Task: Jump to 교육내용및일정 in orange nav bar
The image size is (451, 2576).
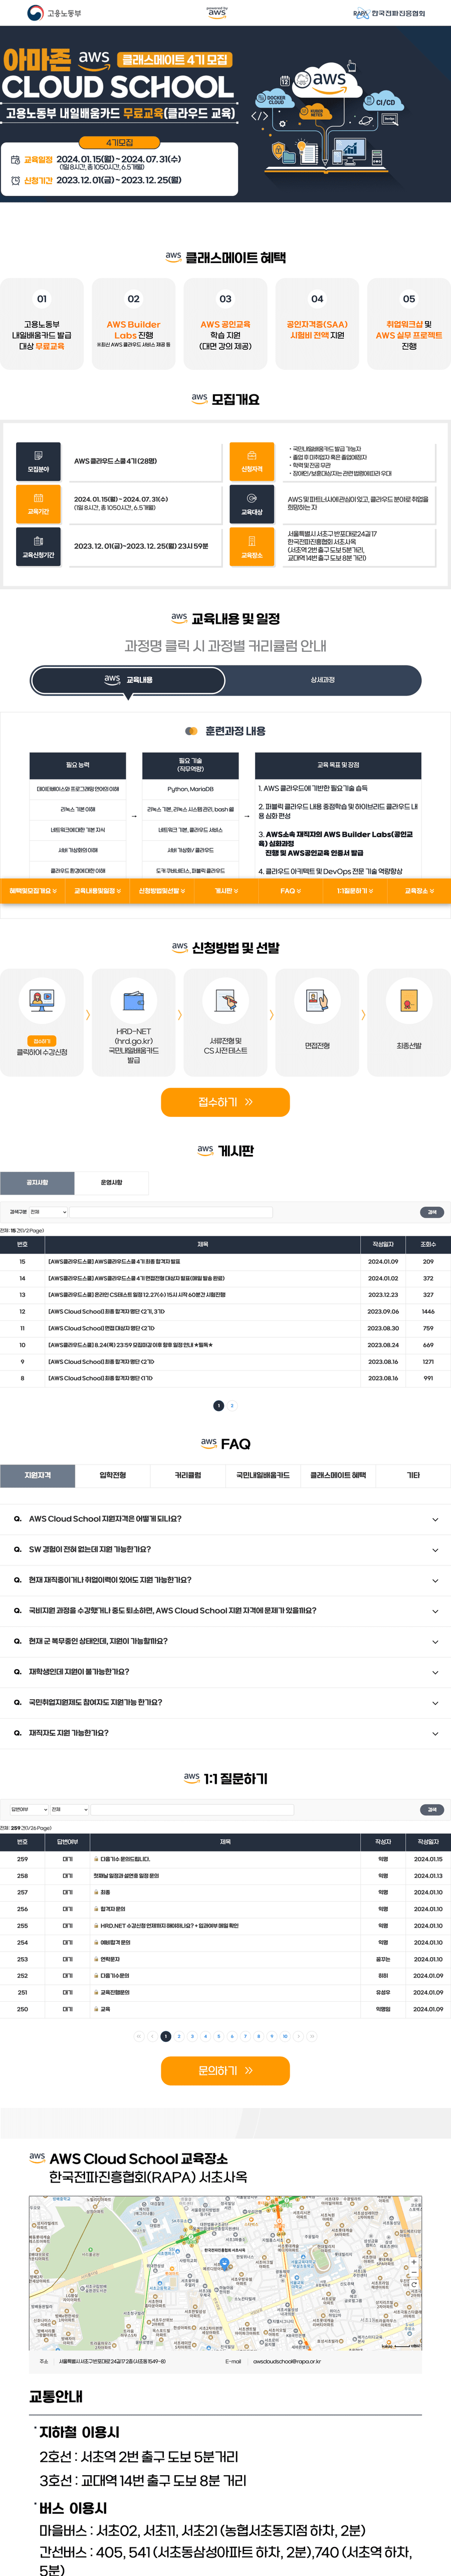Action: pos(96,891)
